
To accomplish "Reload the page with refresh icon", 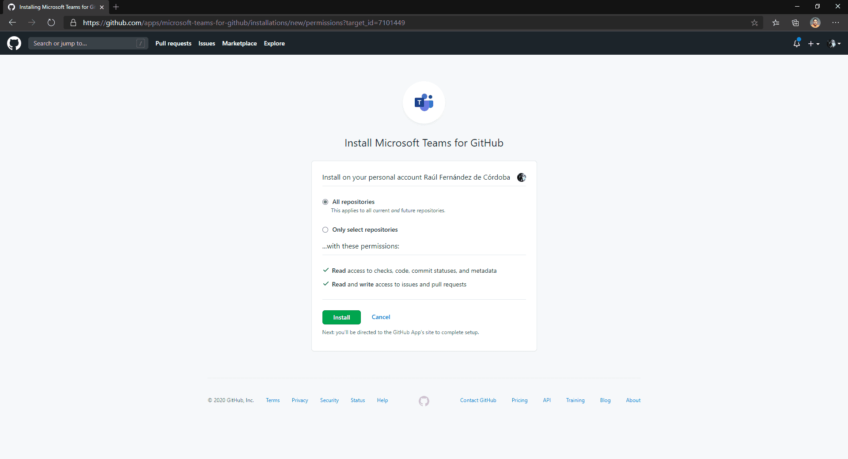I will click(x=51, y=23).
